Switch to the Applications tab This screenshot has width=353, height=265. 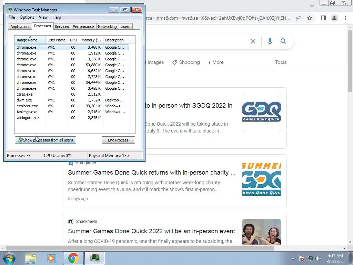click(x=20, y=27)
